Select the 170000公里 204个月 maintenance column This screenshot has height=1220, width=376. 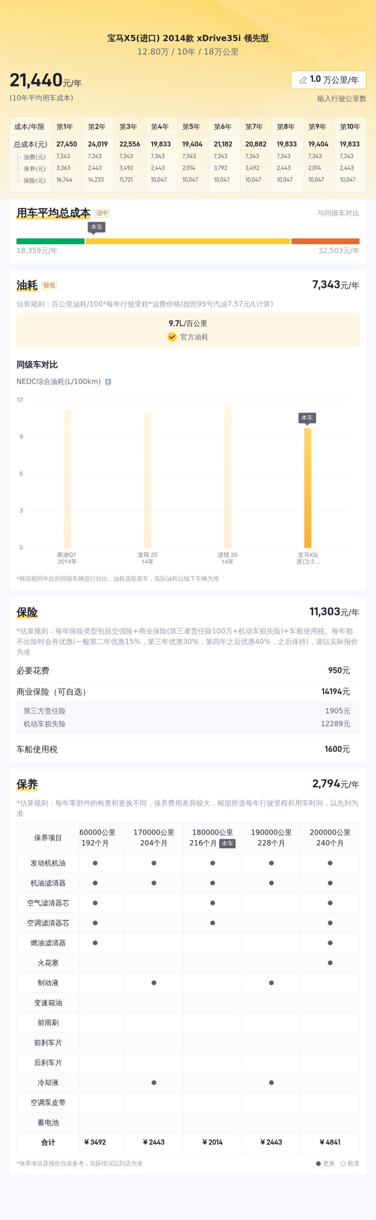tap(154, 837)
